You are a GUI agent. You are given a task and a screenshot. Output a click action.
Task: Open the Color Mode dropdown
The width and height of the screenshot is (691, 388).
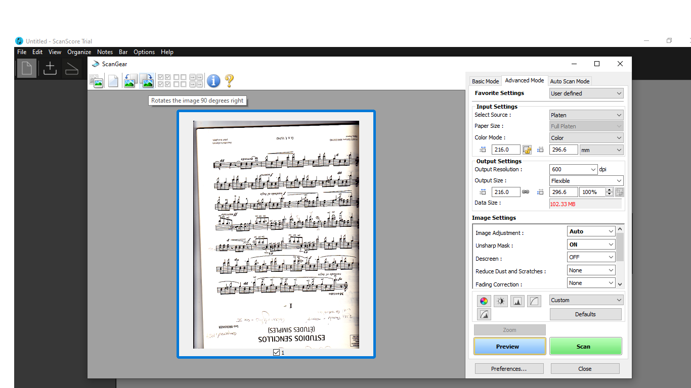587,137
